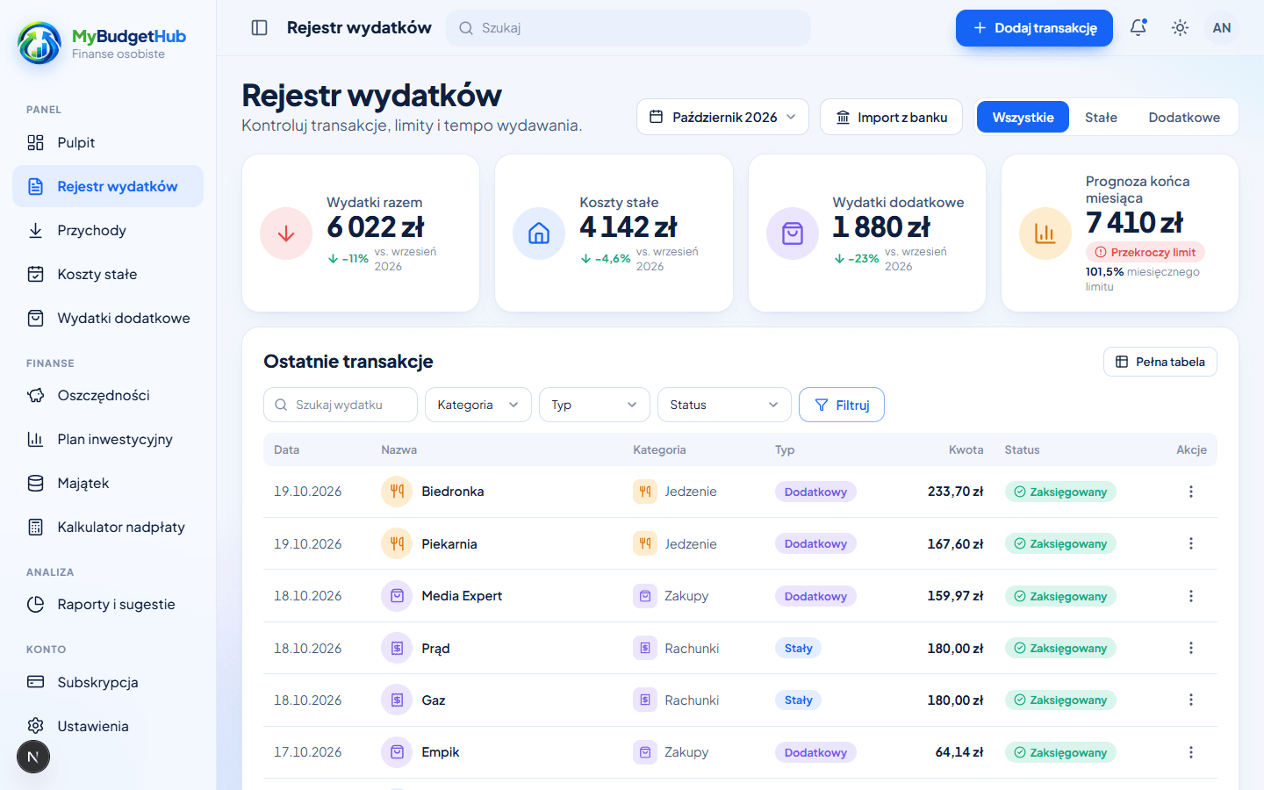Go to Pulpit in the sidebar
This screenshot has width=1264, height=790.
click(108, 142)
